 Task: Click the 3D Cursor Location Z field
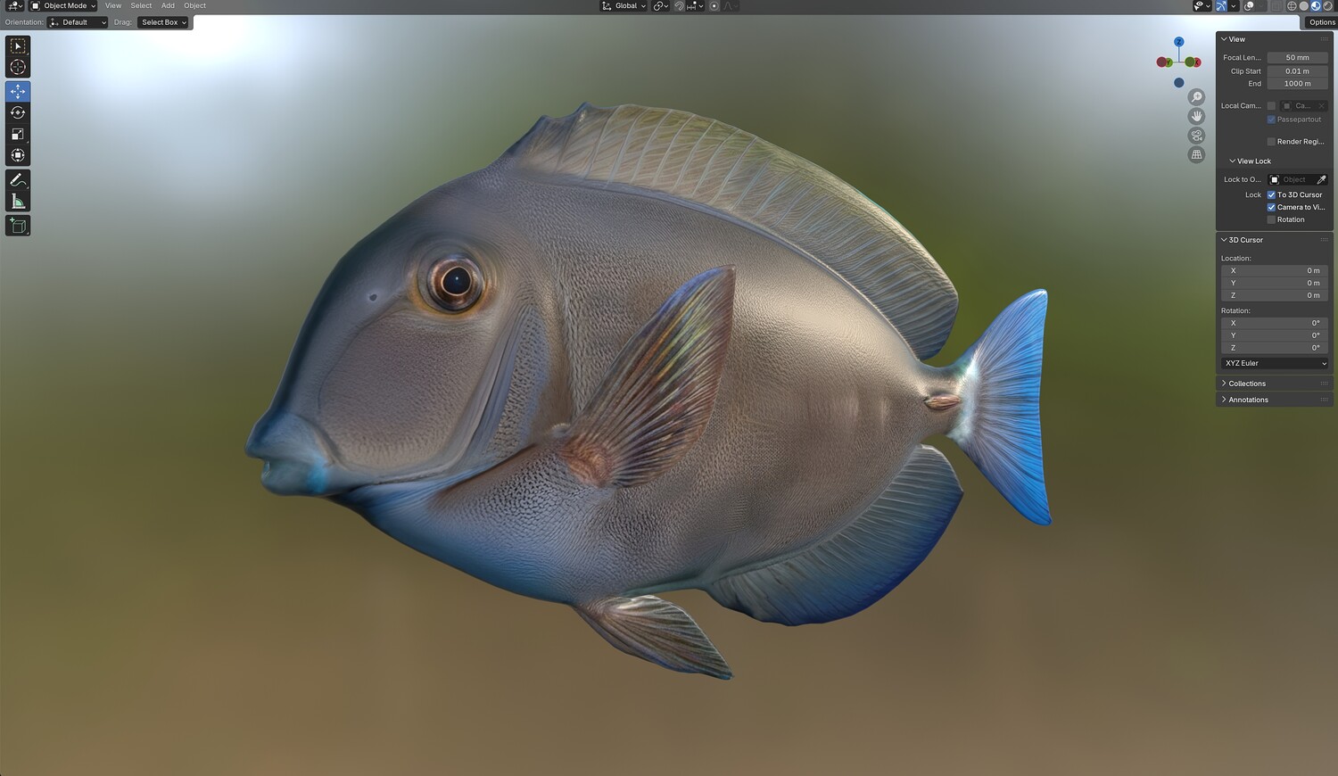[1275, 295]
